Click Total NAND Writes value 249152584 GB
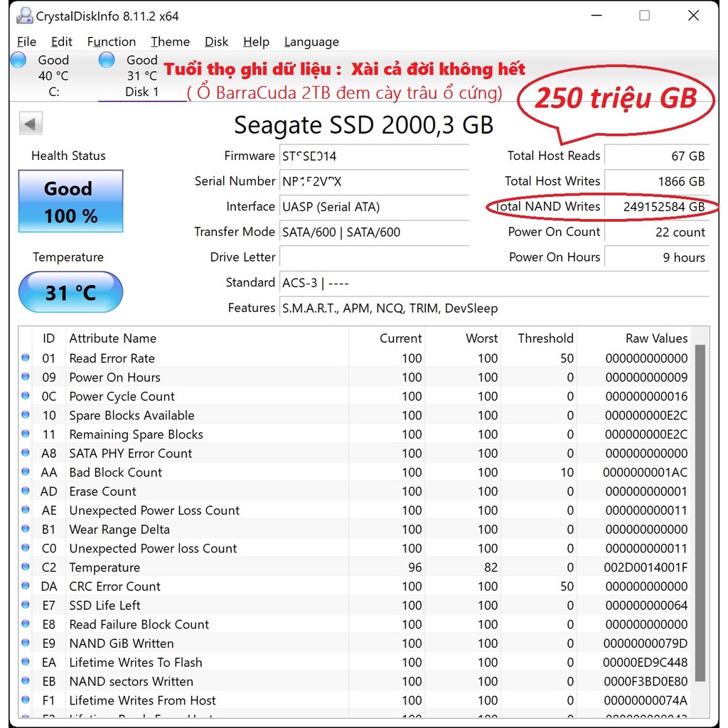 click(657, 207)
